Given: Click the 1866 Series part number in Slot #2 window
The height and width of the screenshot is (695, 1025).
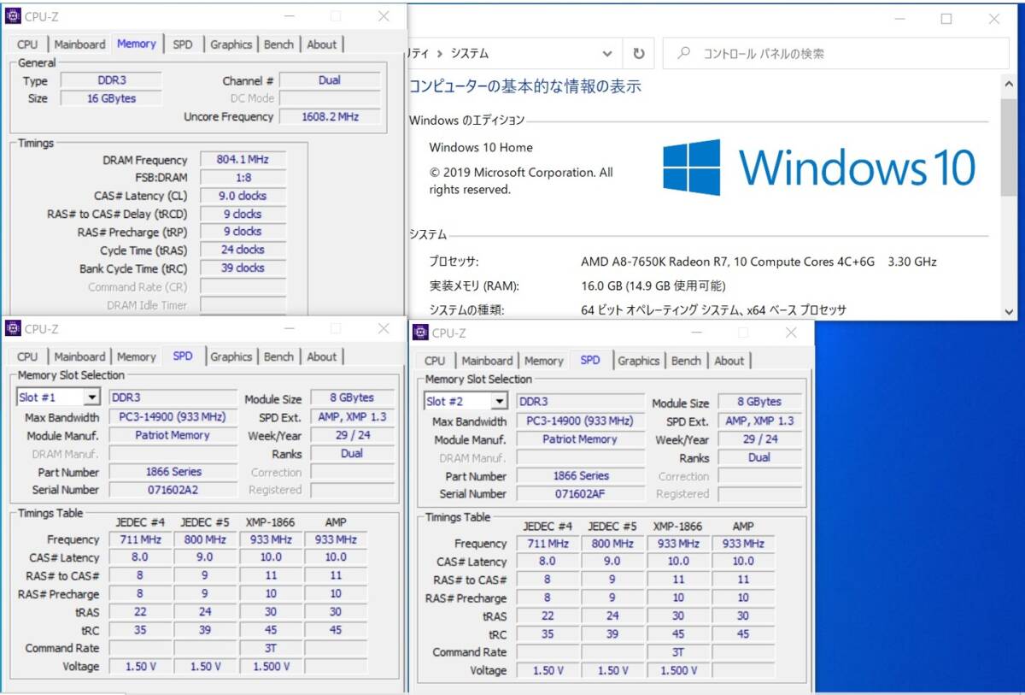Looking at the screenshot, I should 580,476.
